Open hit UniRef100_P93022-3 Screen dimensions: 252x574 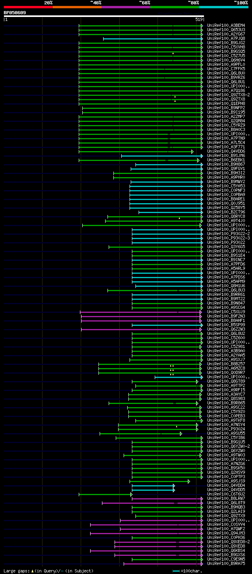pos(228,238)
